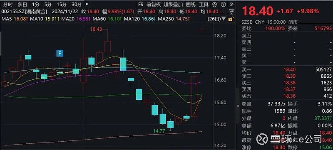
Task: Click the MA10 15.91 indicator label
Action: click(x=45, y=19)
